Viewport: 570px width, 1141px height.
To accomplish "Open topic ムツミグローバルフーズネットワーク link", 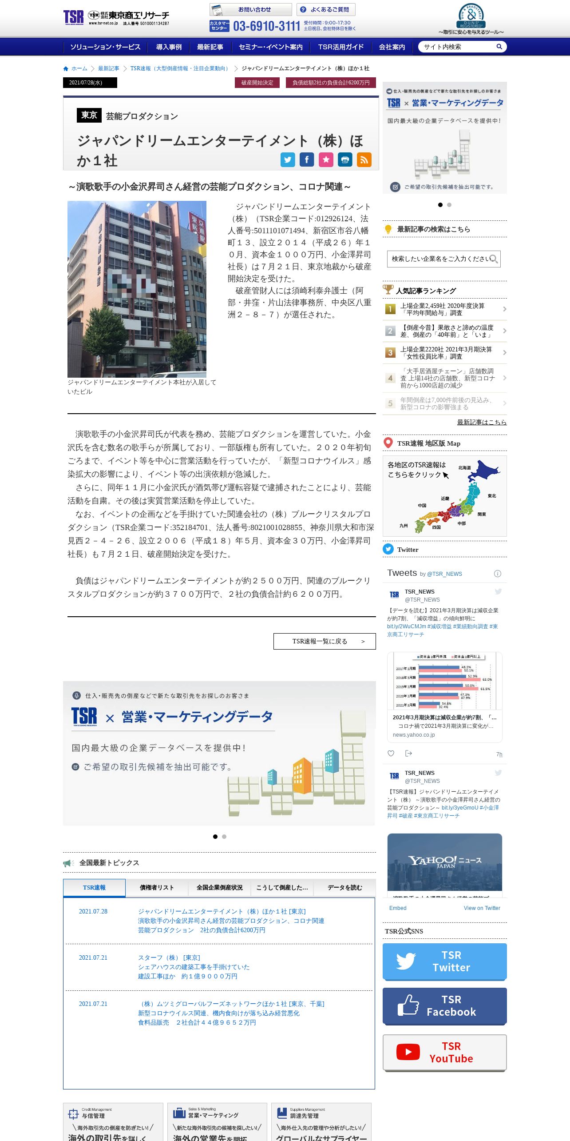I will click(x=231, y=1004).
